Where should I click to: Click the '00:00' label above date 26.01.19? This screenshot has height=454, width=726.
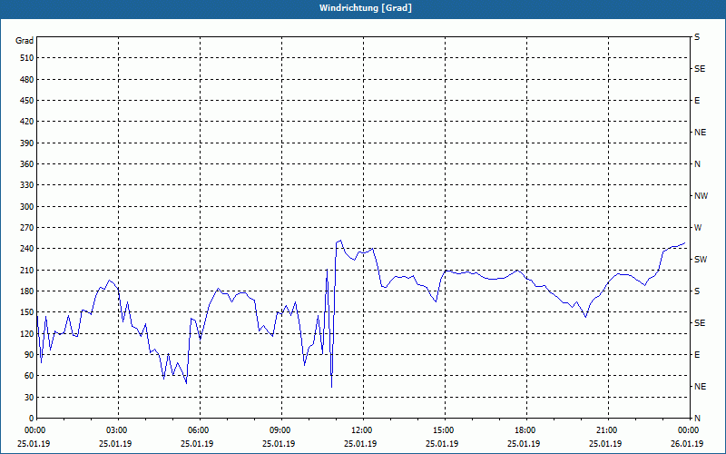(690, 430)
